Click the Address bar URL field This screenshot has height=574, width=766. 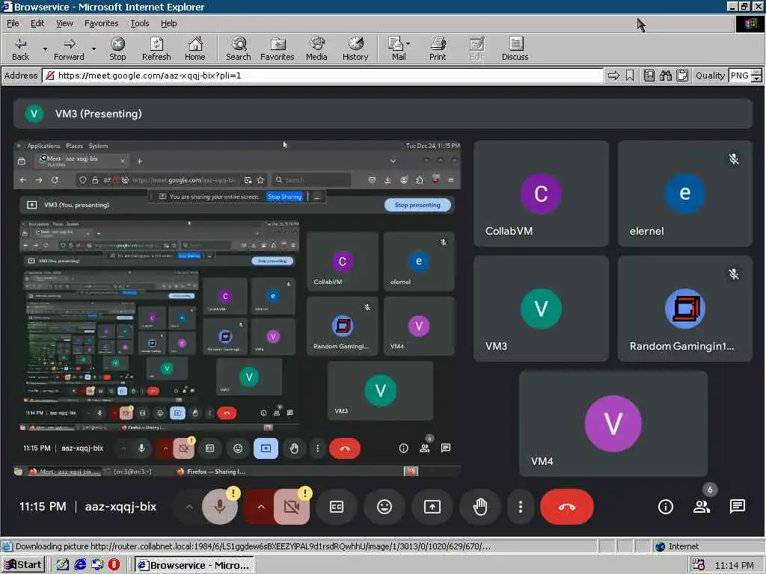(x=322, y=75)
